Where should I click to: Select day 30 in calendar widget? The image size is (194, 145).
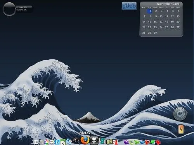(155, 33)
